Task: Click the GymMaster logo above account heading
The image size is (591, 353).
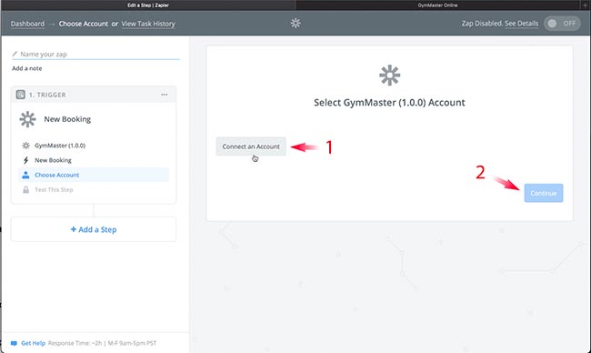Action: [390, 75]
